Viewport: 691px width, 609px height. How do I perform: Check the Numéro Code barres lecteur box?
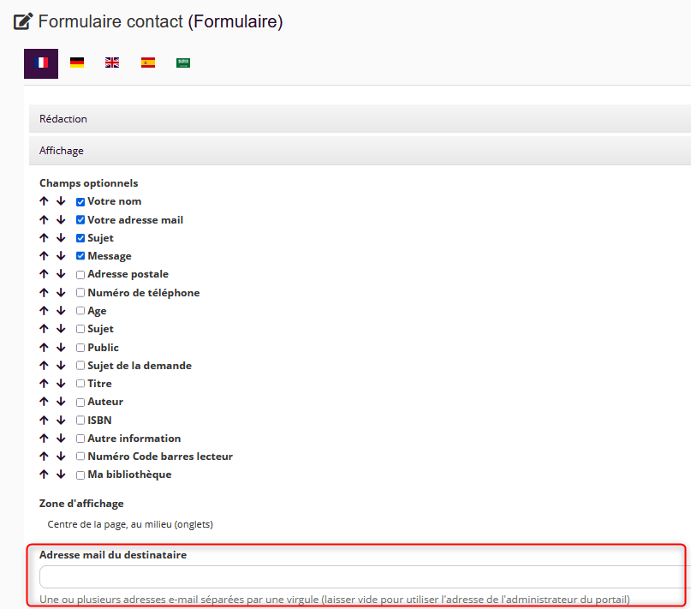(80, 457)
